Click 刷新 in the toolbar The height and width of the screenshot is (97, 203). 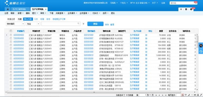[12, 13]
